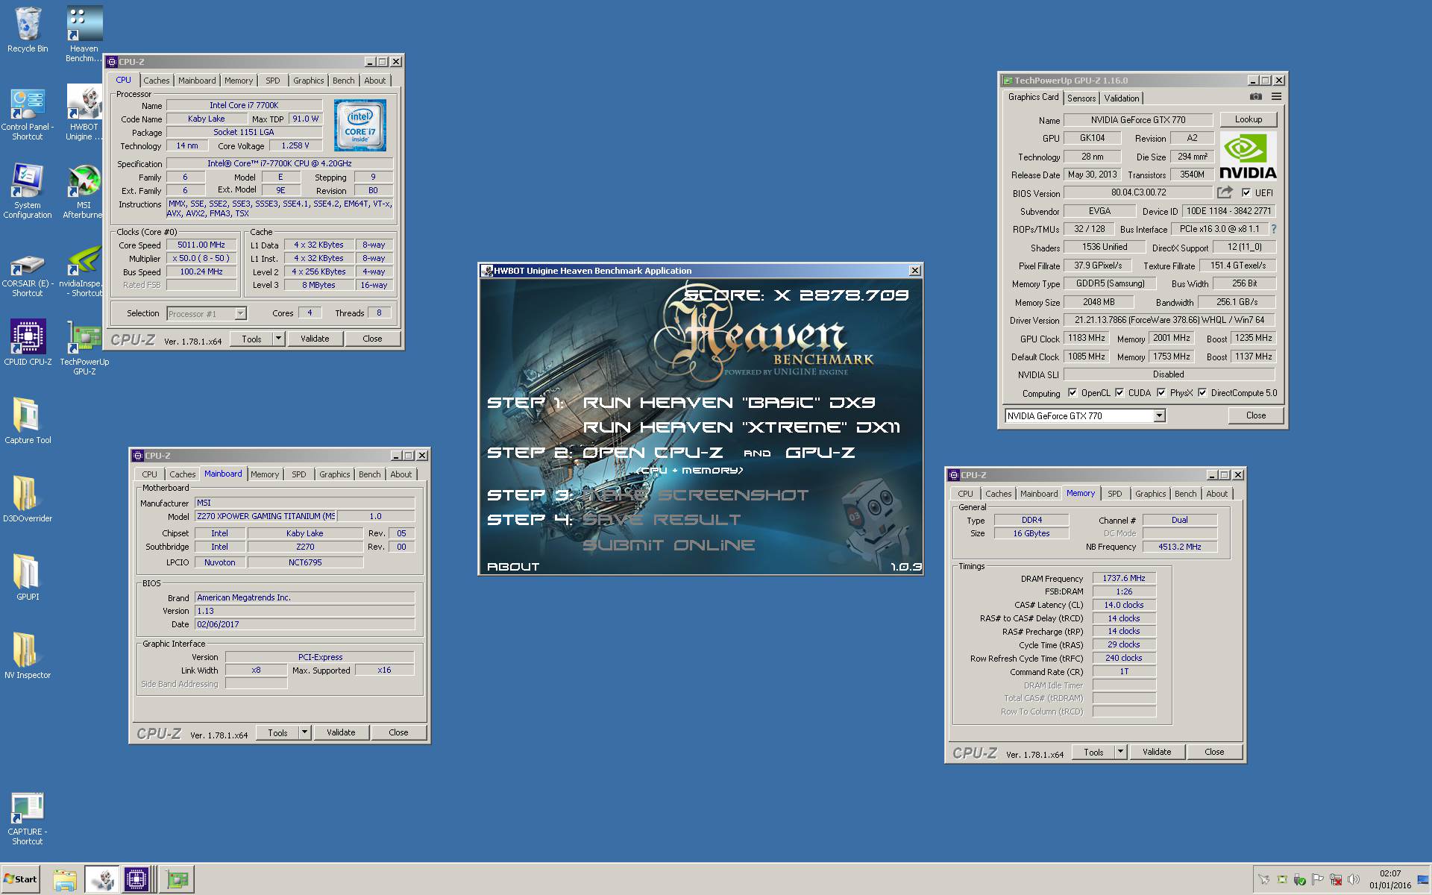Toggle the DirectCompute 5.0 checkbox
1432x895 pixels.
tap(1202, 392)
